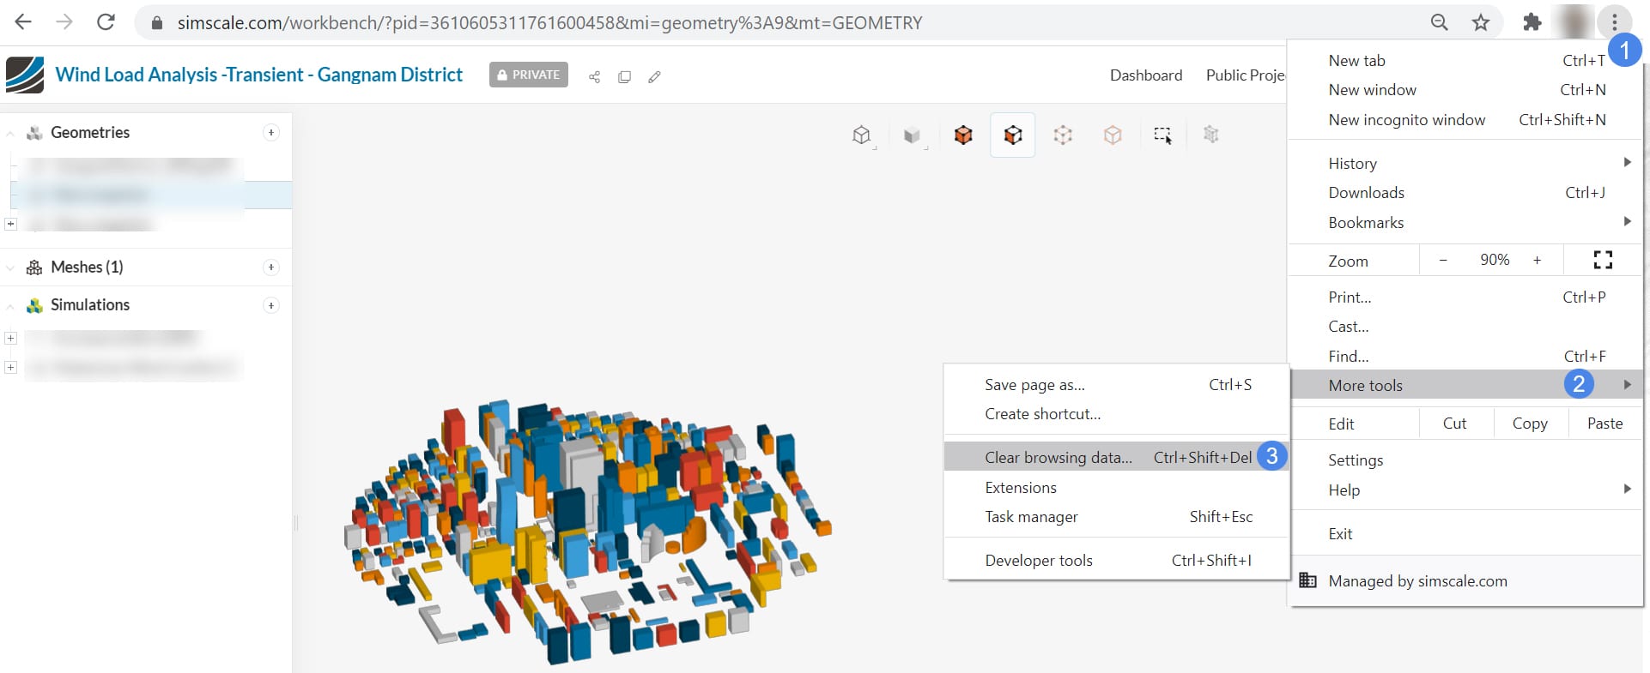
Task: Select the box selection tool icon
Action: click(x=1162, y=135)
